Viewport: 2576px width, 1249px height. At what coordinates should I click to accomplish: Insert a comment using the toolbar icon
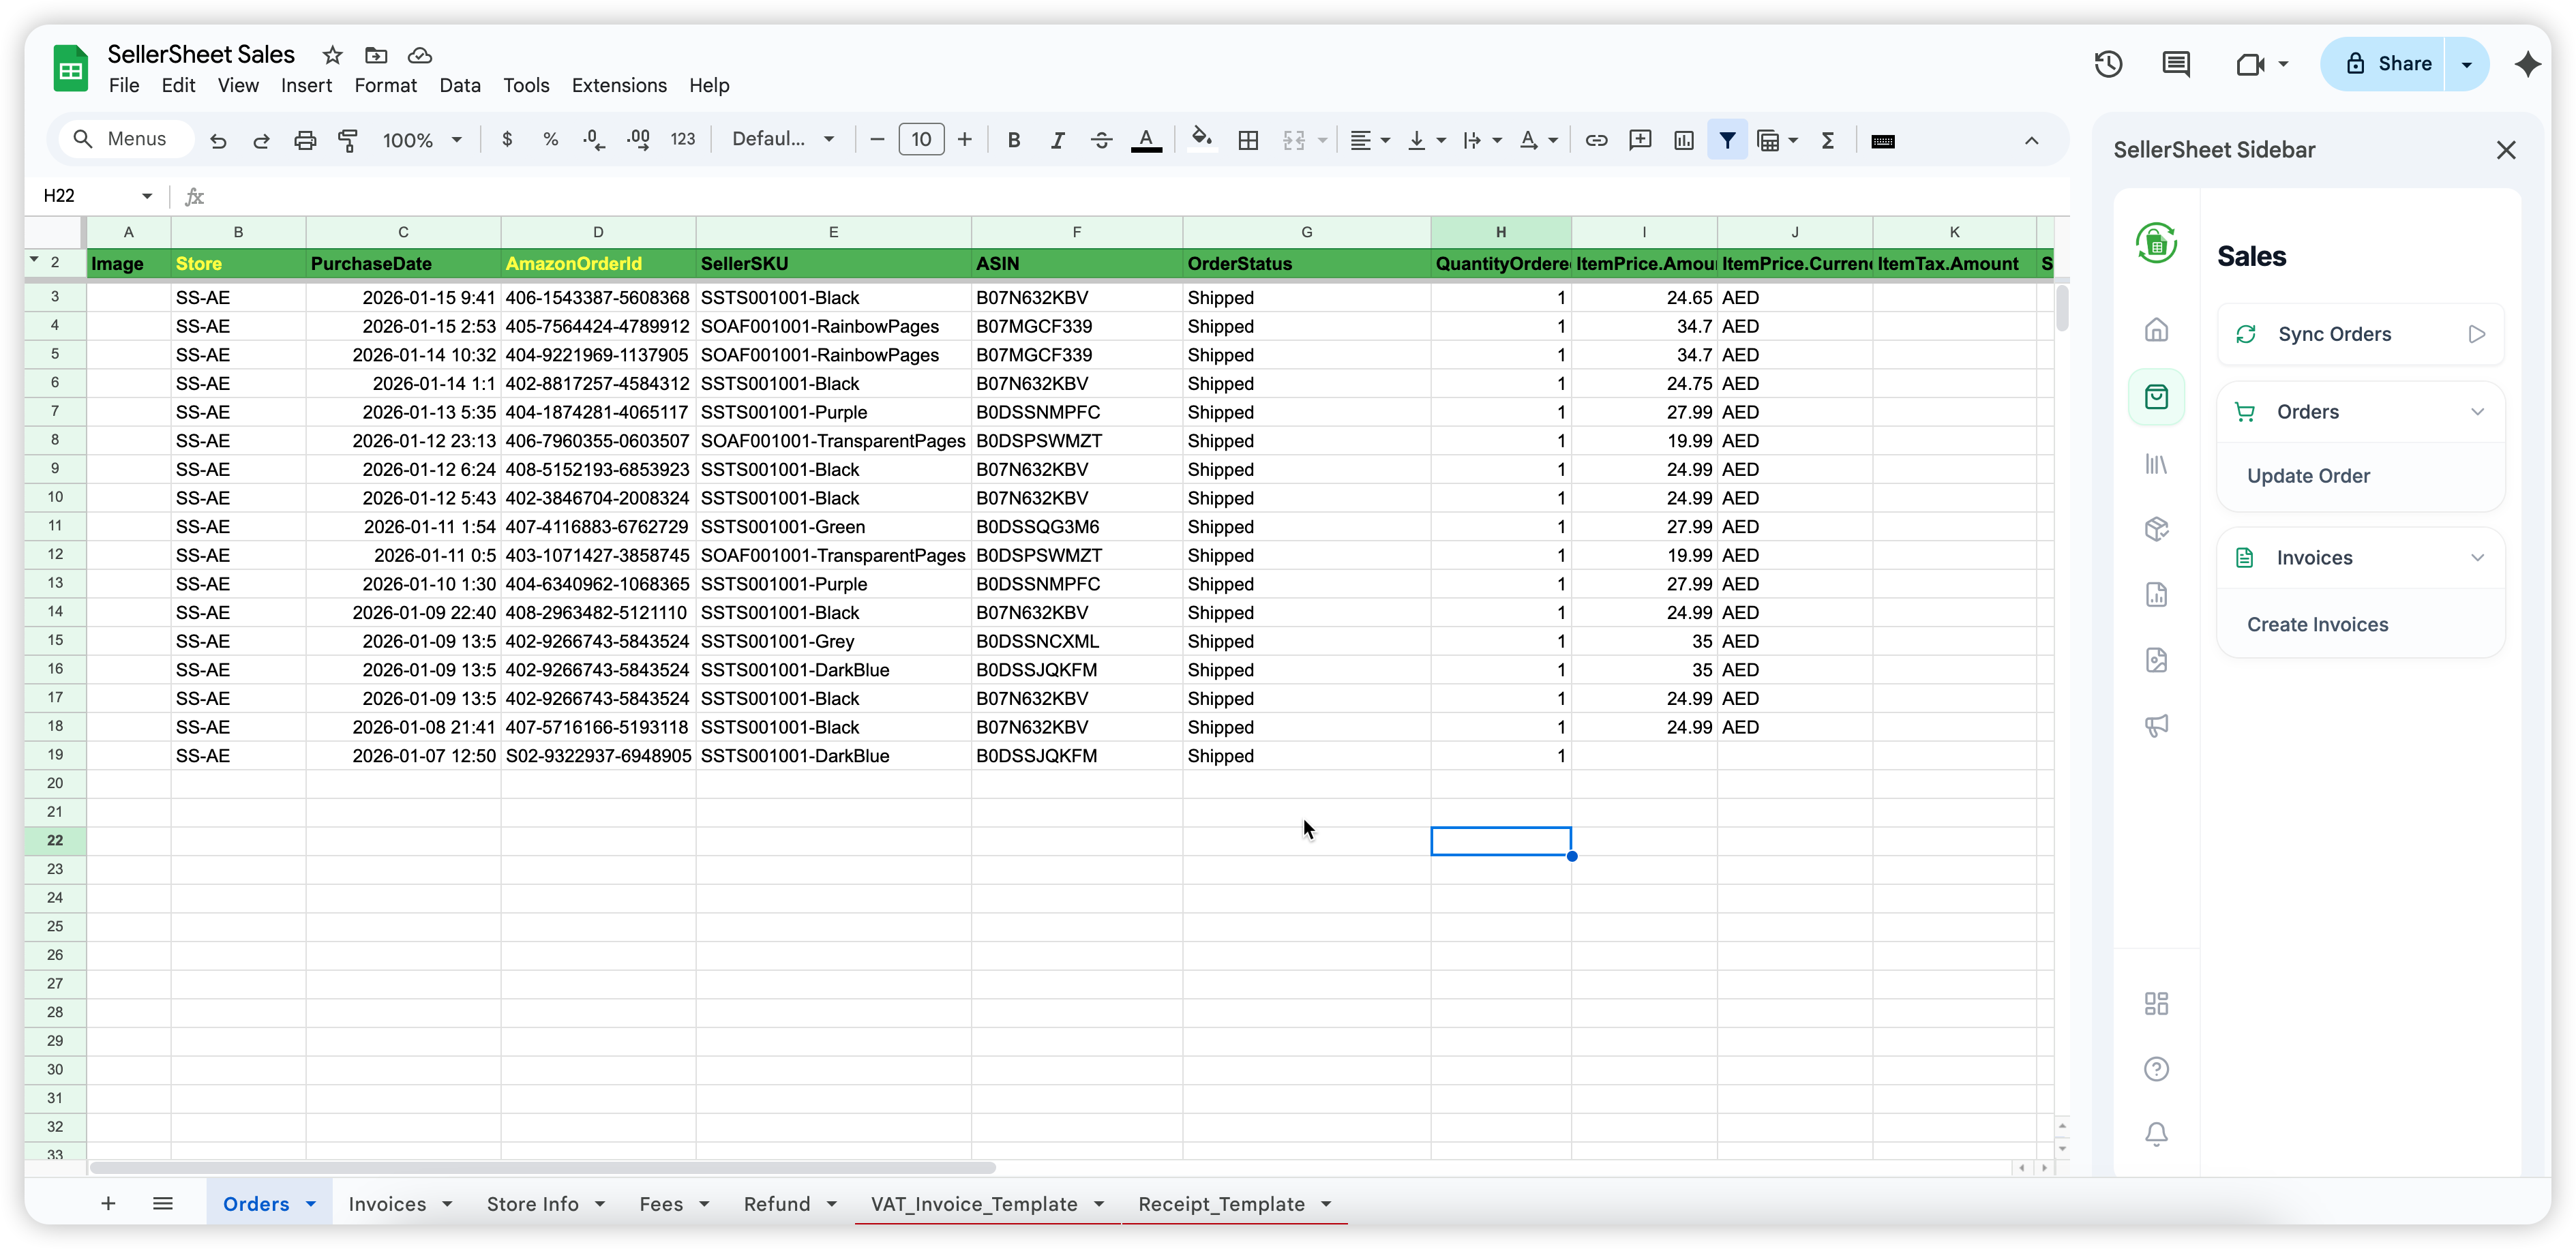click(x=1640, y=140)
